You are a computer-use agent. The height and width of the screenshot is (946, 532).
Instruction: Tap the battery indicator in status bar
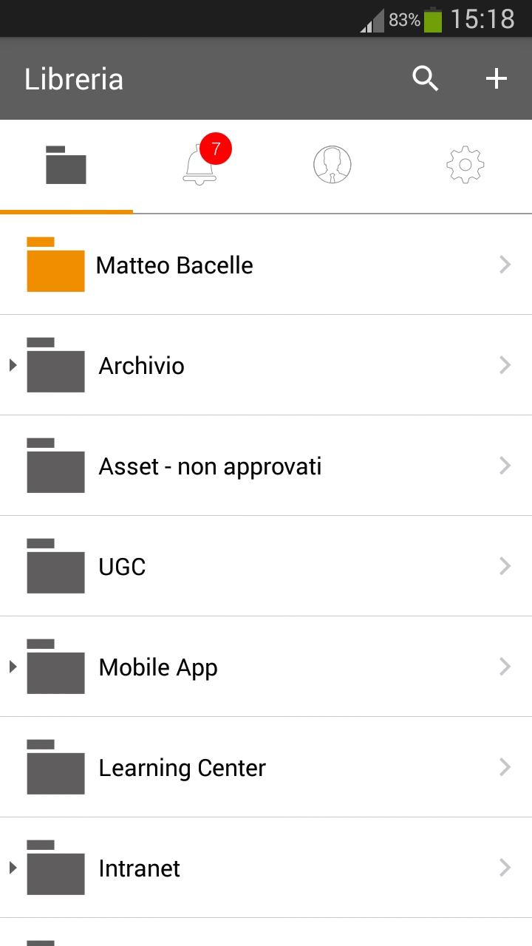[433, 19]
